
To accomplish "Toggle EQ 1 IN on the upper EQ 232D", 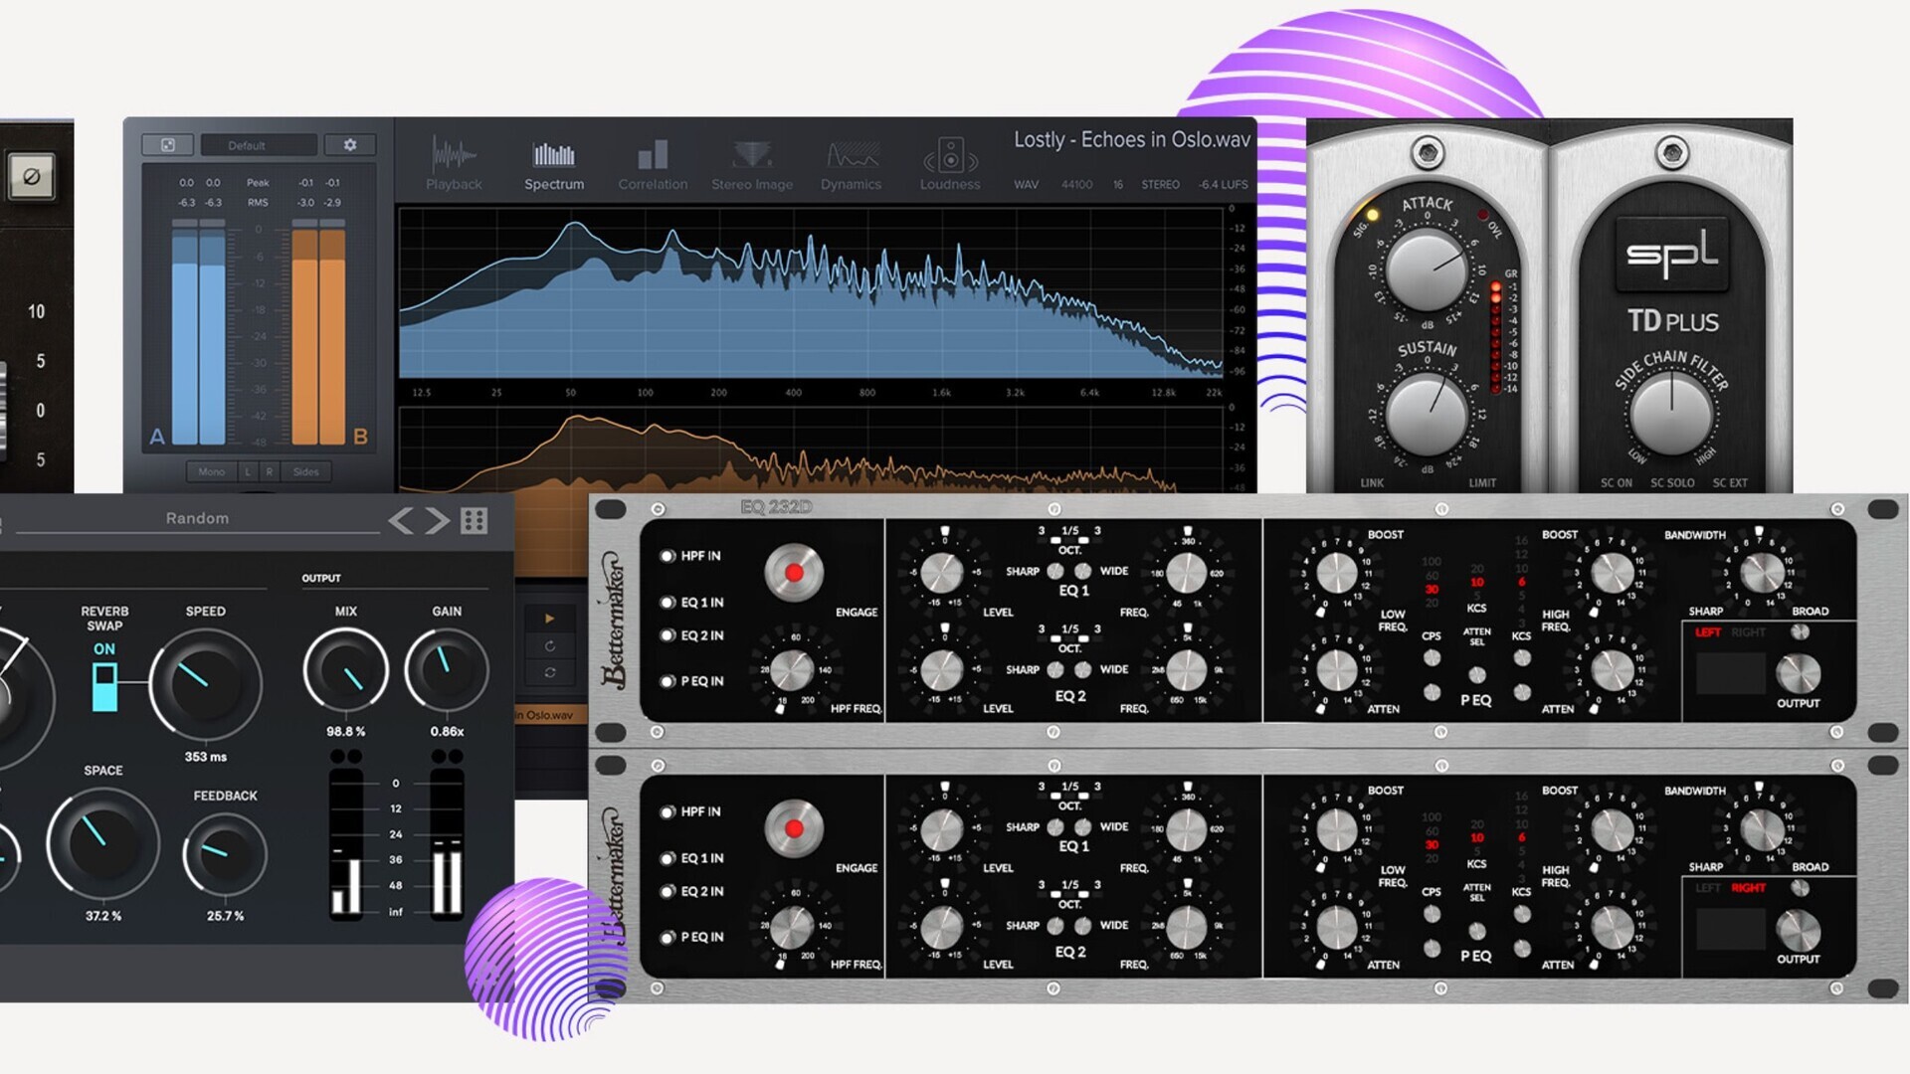I will click(x=668, y=603).
